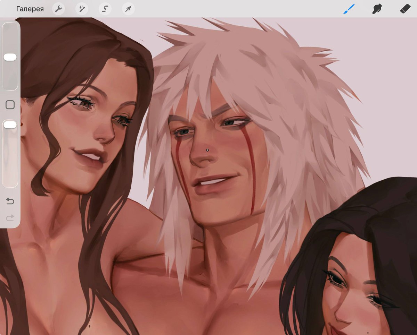Click the brush size slider handle
Screen dimensions: 417x335
[x=10, y=57]
